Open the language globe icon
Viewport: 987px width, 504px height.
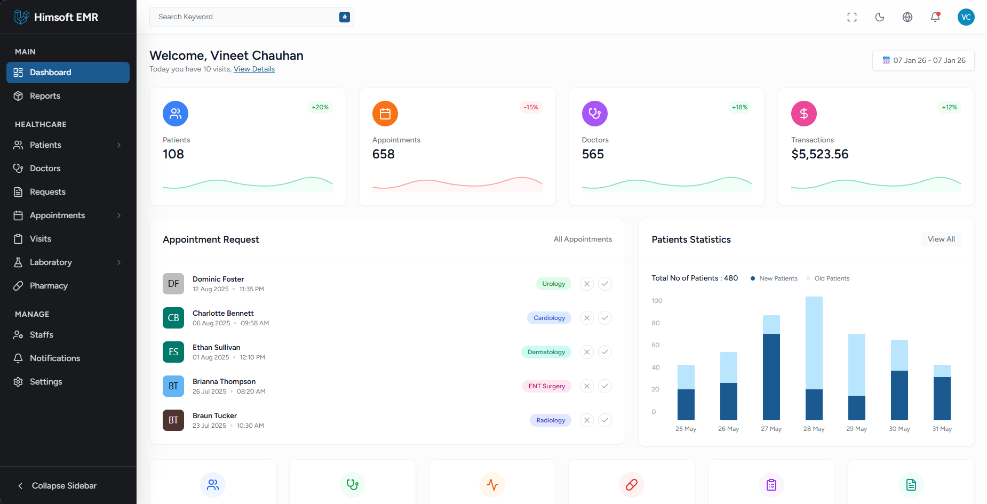click(x=908, y=17)
